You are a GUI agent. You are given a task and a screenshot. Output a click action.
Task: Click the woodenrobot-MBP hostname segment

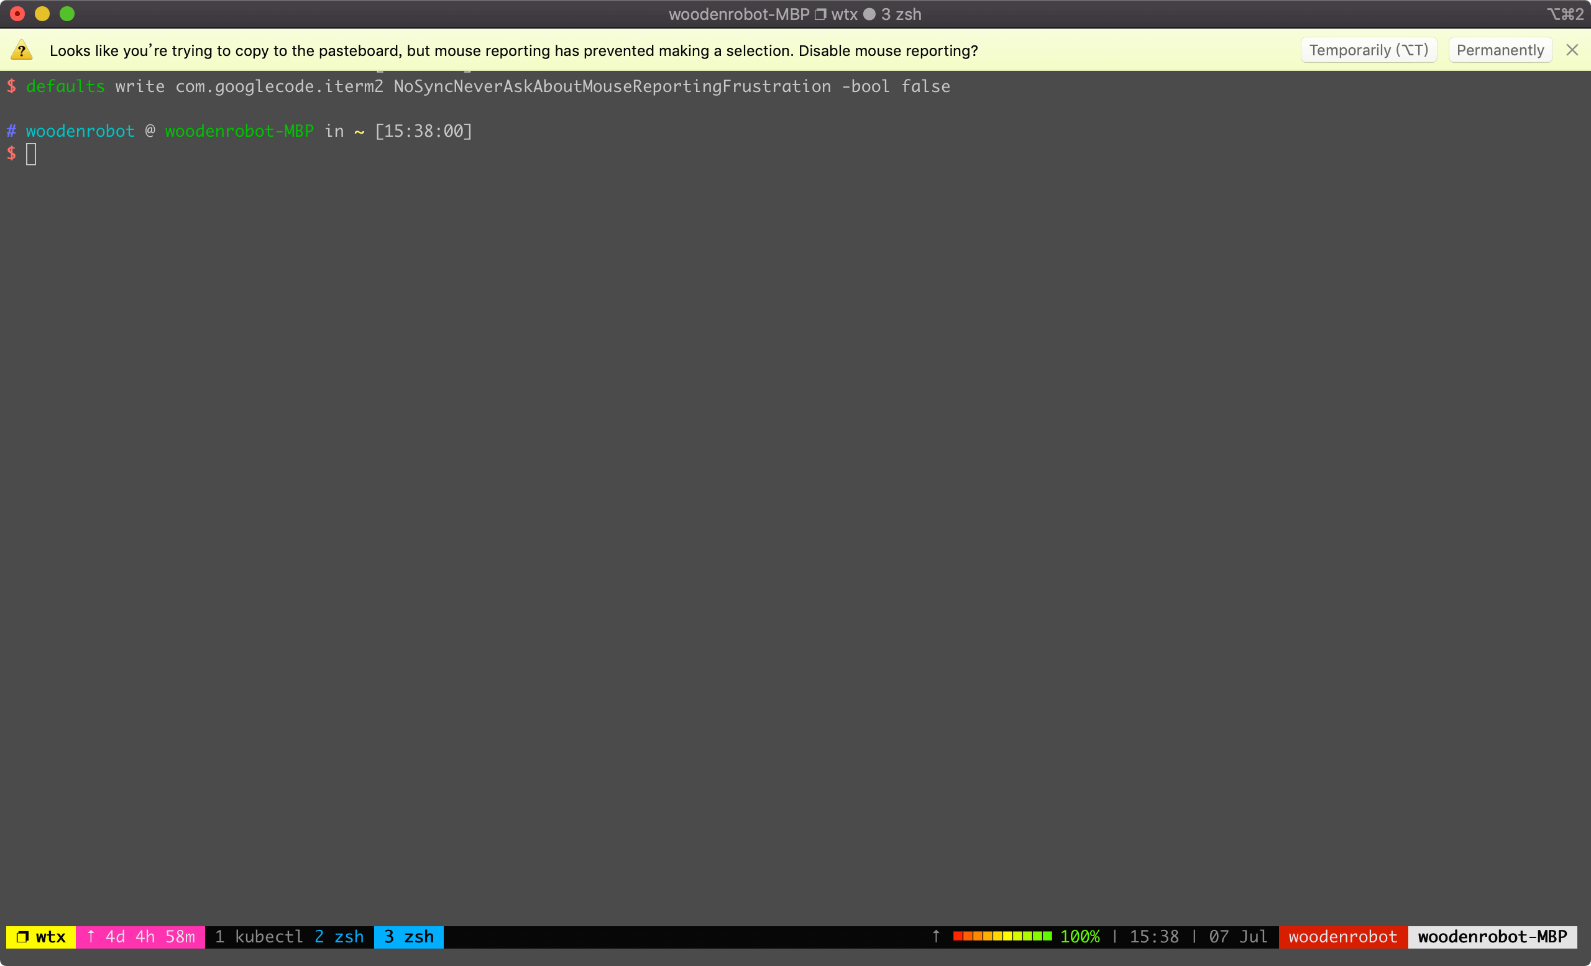tap(1492, 937)
